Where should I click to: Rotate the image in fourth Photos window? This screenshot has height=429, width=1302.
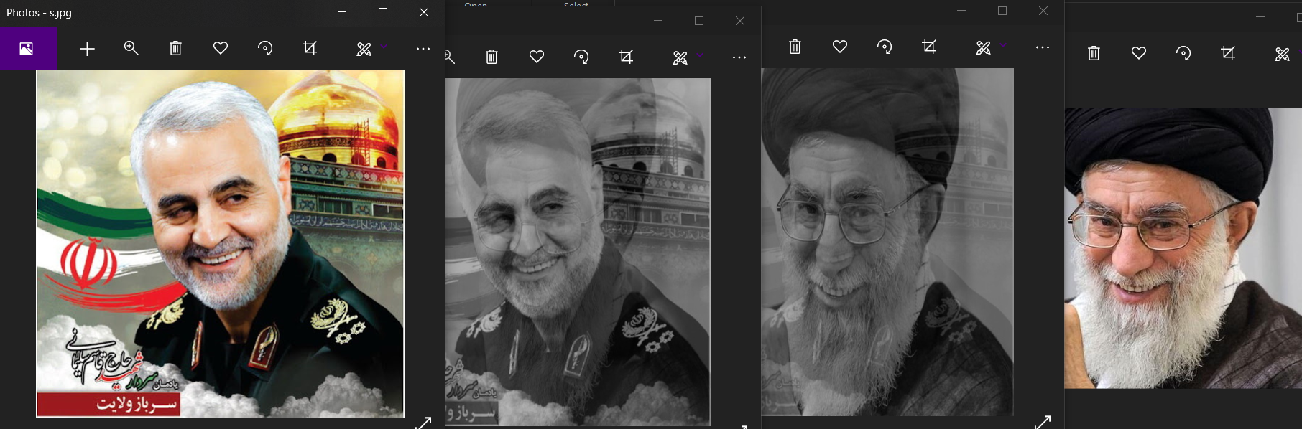pyautogui.click(x=1183, y=53)
